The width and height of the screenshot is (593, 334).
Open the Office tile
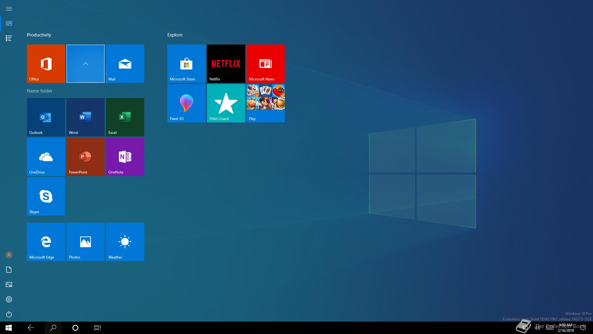coord(46,64)
